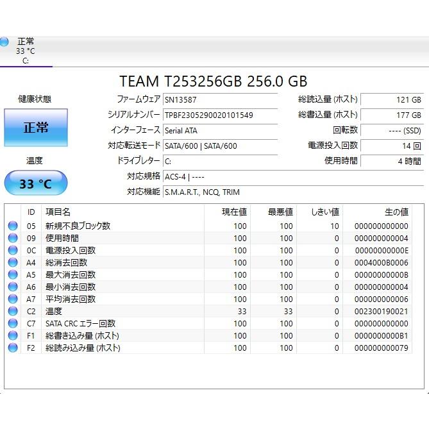Click the status circle for row A6
The width and height of the screenshot is (429, 429).
[x=13, y=287]
